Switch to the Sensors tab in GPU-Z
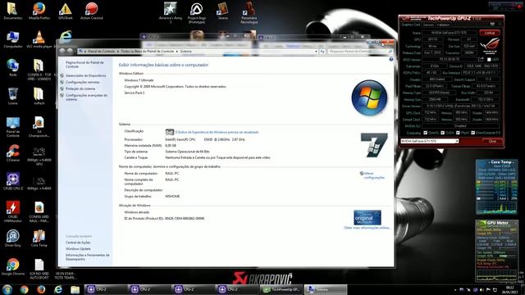 click(428, 25)
